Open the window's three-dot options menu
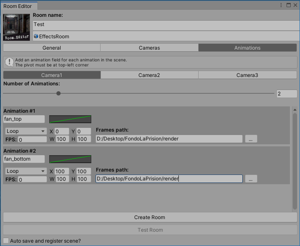Screen dimensions: 300x246 click(x=281, y=5)
